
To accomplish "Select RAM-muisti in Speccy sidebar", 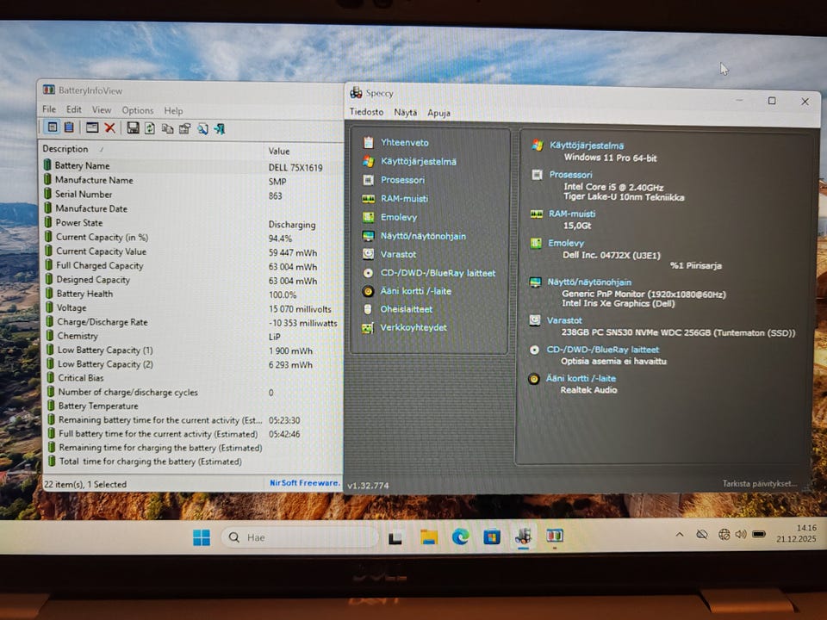I will click(404, 199).
